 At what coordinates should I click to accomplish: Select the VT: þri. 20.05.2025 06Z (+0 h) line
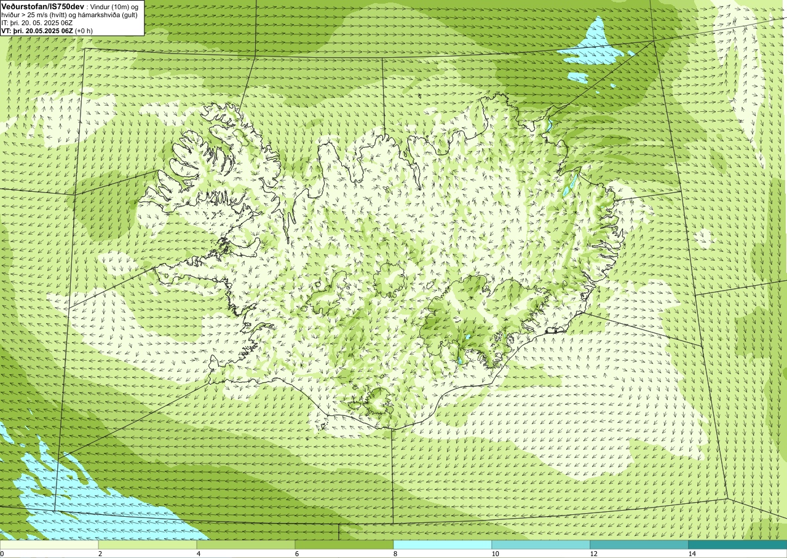47,31
